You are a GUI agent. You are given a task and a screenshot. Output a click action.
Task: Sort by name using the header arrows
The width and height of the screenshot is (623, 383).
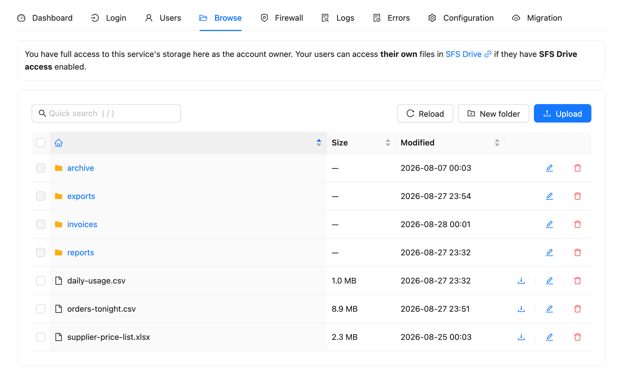click(319, 143)
